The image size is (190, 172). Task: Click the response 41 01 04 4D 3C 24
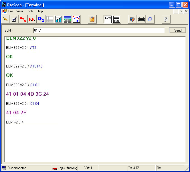(27, 94)
